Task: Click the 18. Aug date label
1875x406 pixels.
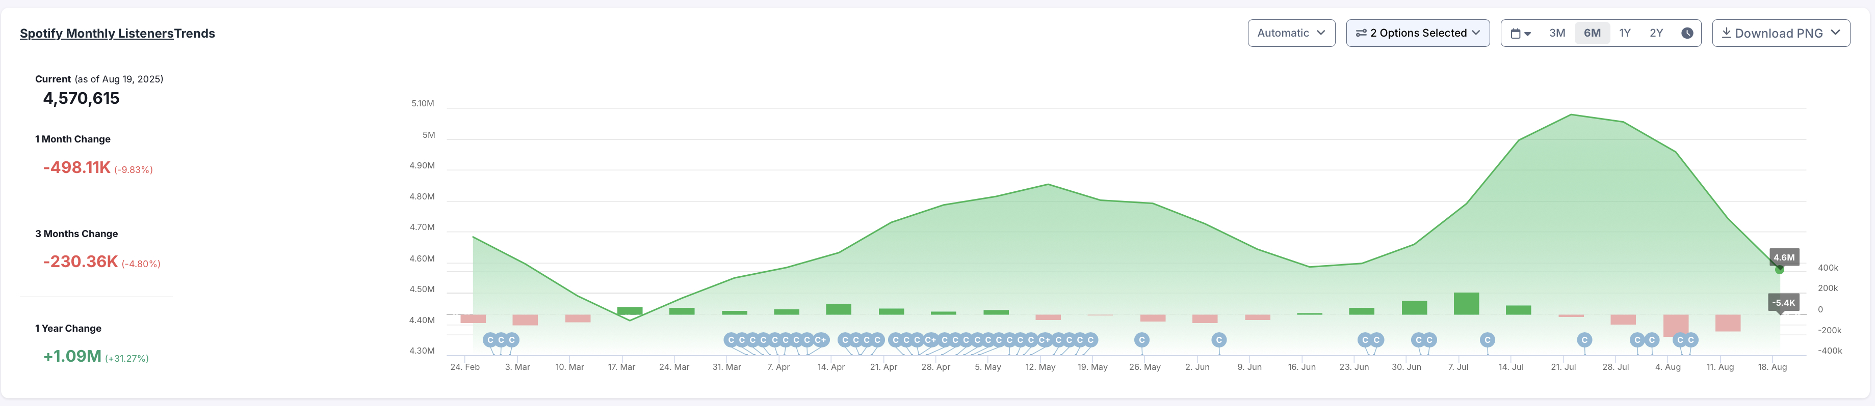Action: point(1773,367)
